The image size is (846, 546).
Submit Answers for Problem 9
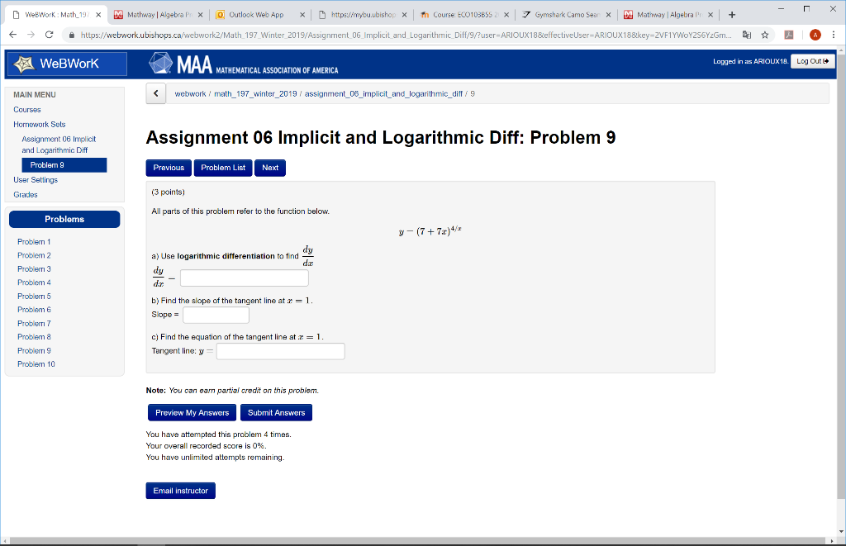pos(276,412)
